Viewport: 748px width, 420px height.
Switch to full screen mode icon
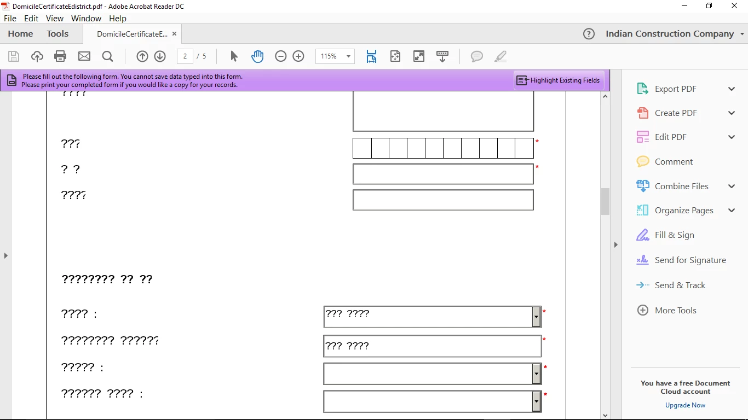[419, 56]
